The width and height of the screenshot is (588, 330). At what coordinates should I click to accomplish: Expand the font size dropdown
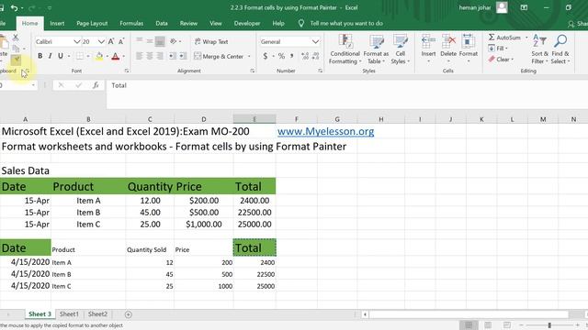tap(101, 41)
